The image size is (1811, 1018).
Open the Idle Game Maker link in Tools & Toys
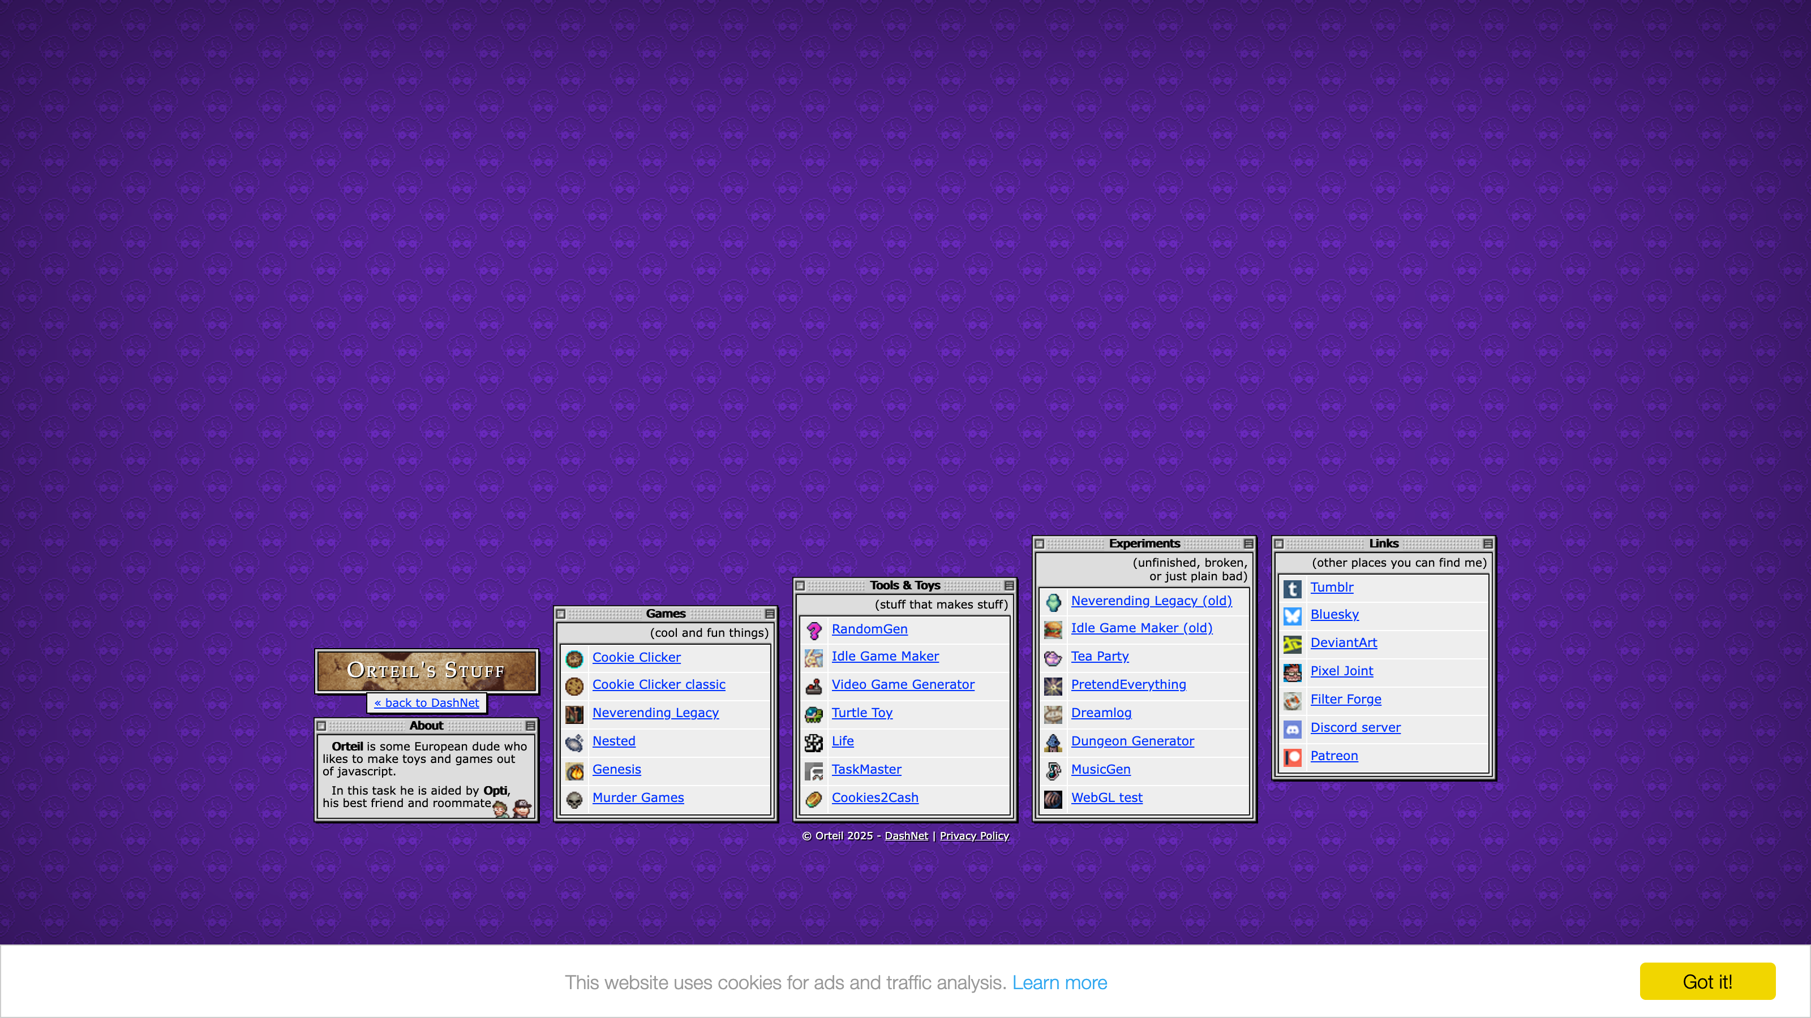[885, 656]
